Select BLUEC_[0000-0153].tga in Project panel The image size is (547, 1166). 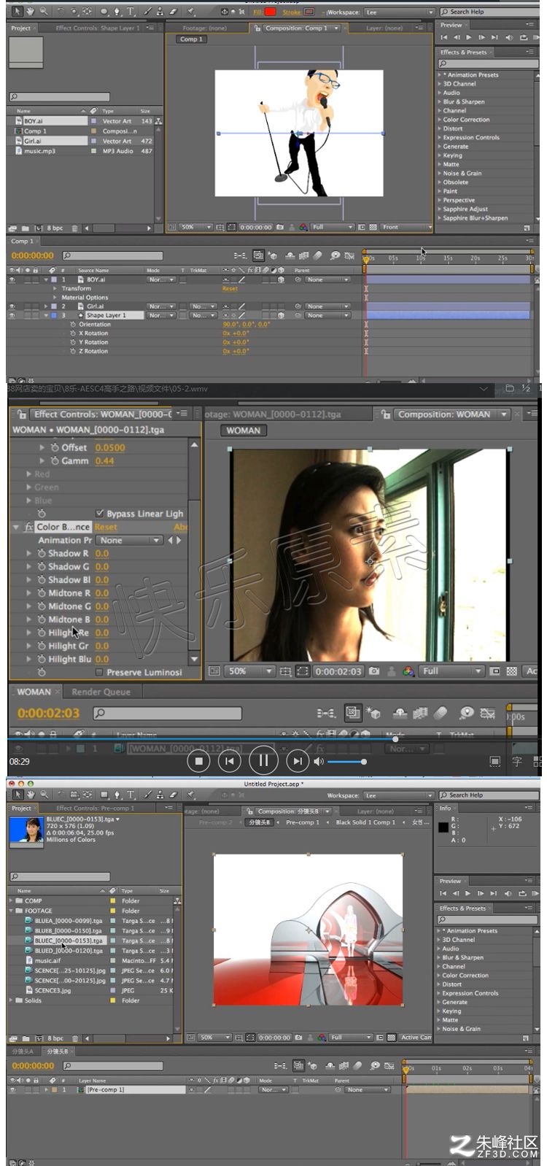click(69, 941)
